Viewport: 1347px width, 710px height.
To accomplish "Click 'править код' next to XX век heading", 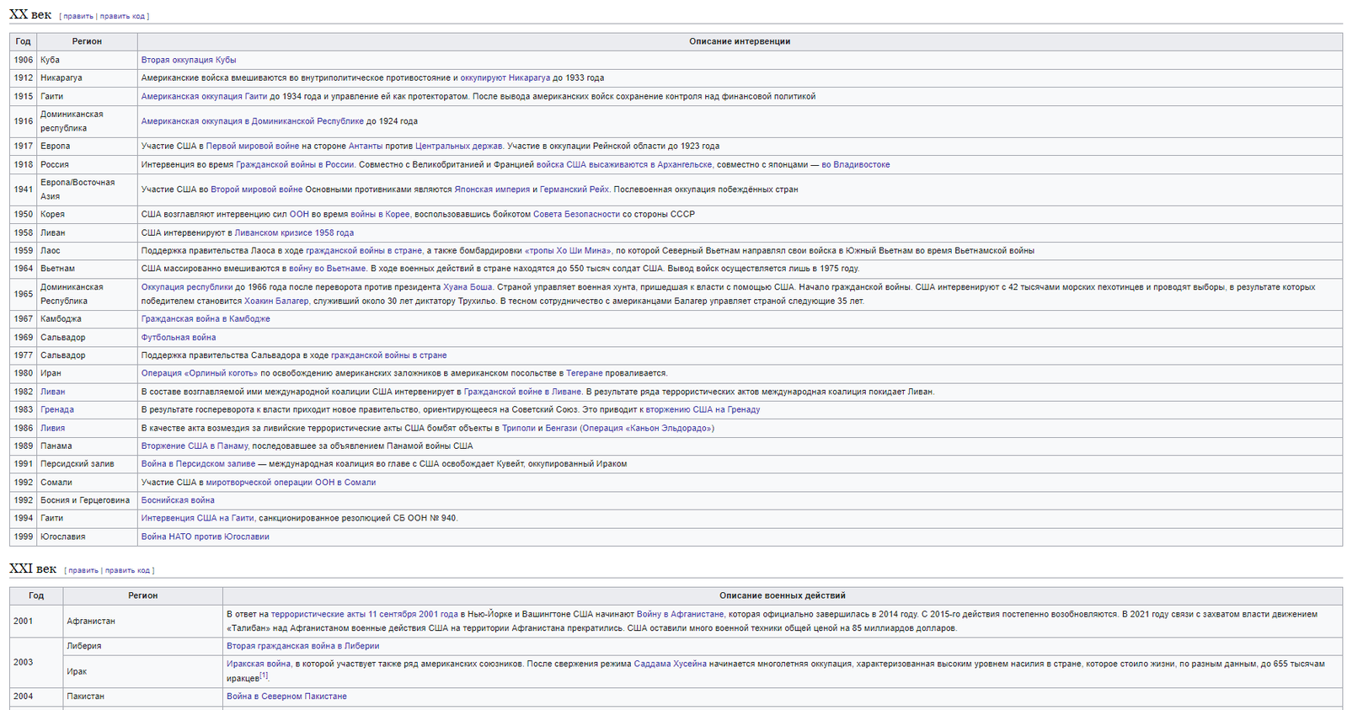I will click(122, 16).
